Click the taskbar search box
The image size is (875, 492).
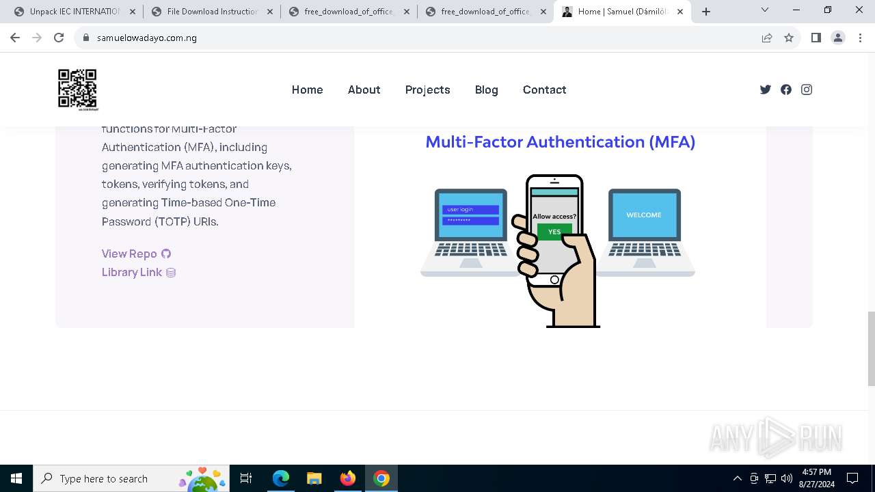pos(131,478)
